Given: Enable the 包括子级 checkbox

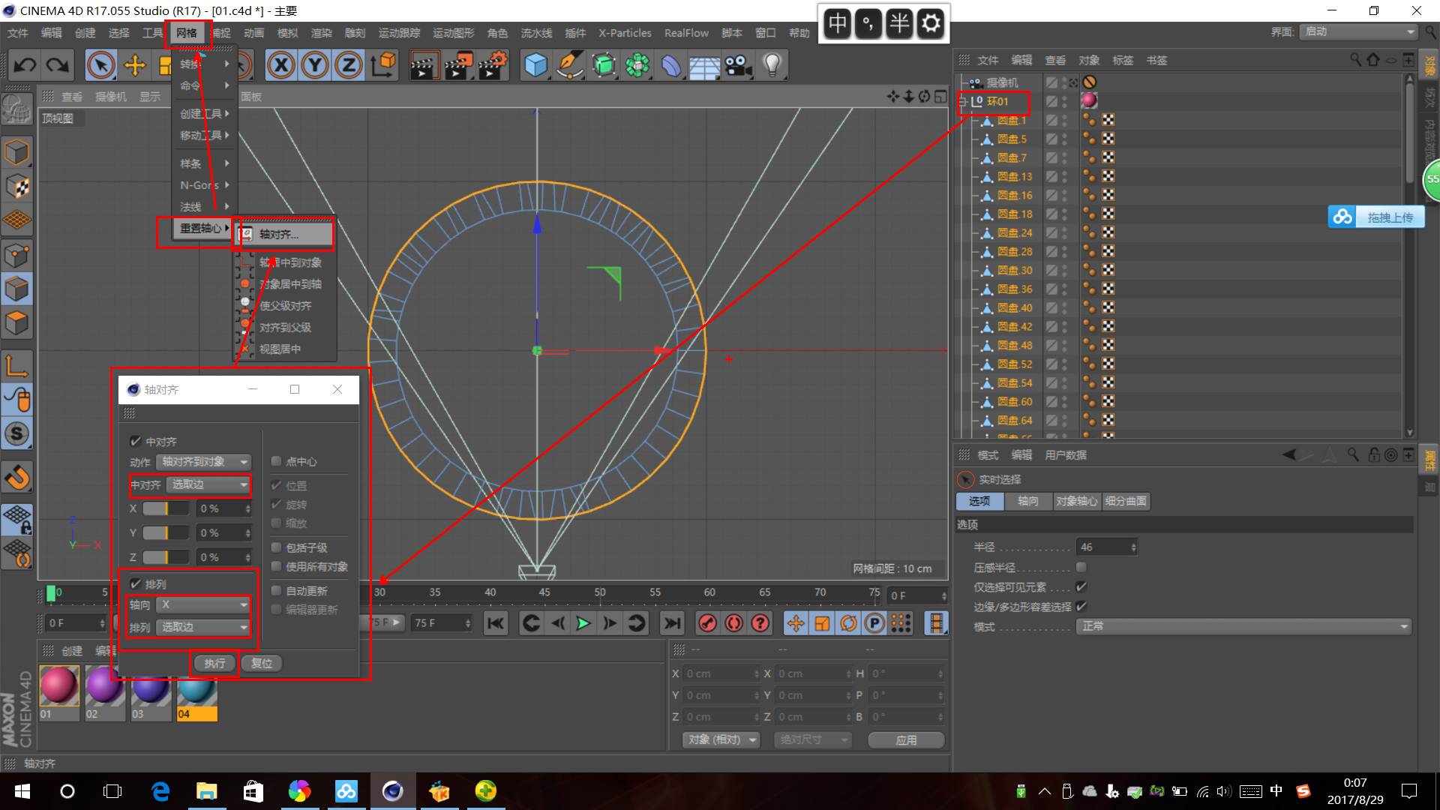Looking at the screenshot, I should coord(276,547).
